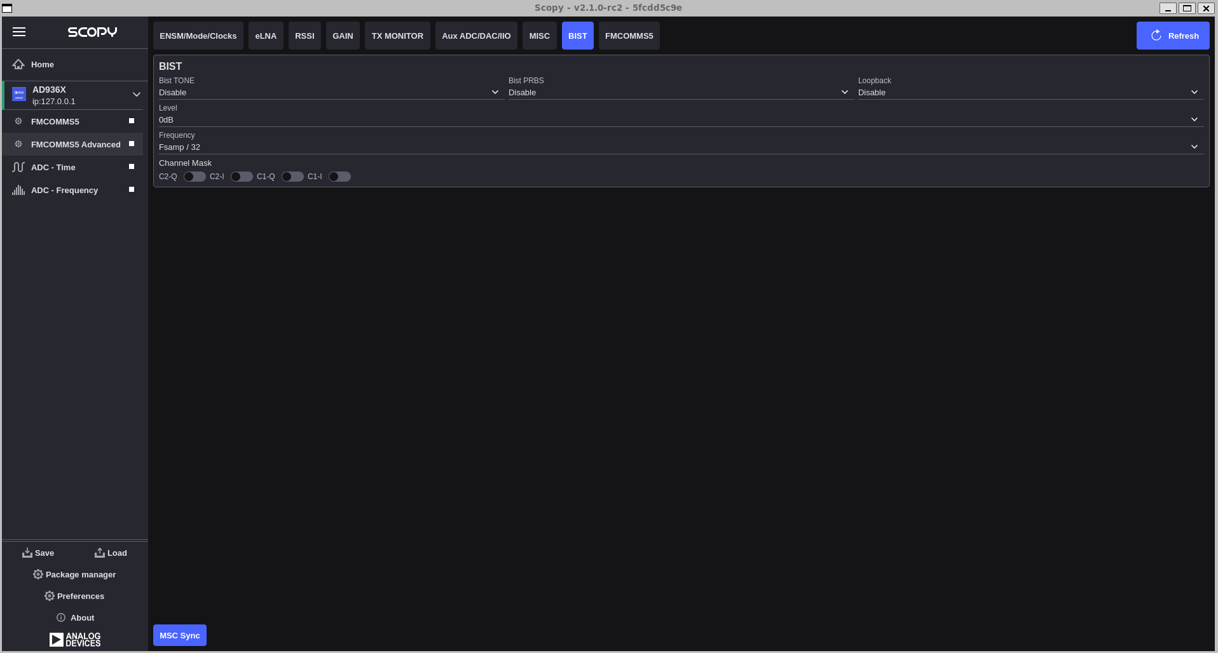Image resolution: width=1218 pixels, height=653 pixels.
Task: Click the Package manager gear icon
Action: [x=38, y=574]
